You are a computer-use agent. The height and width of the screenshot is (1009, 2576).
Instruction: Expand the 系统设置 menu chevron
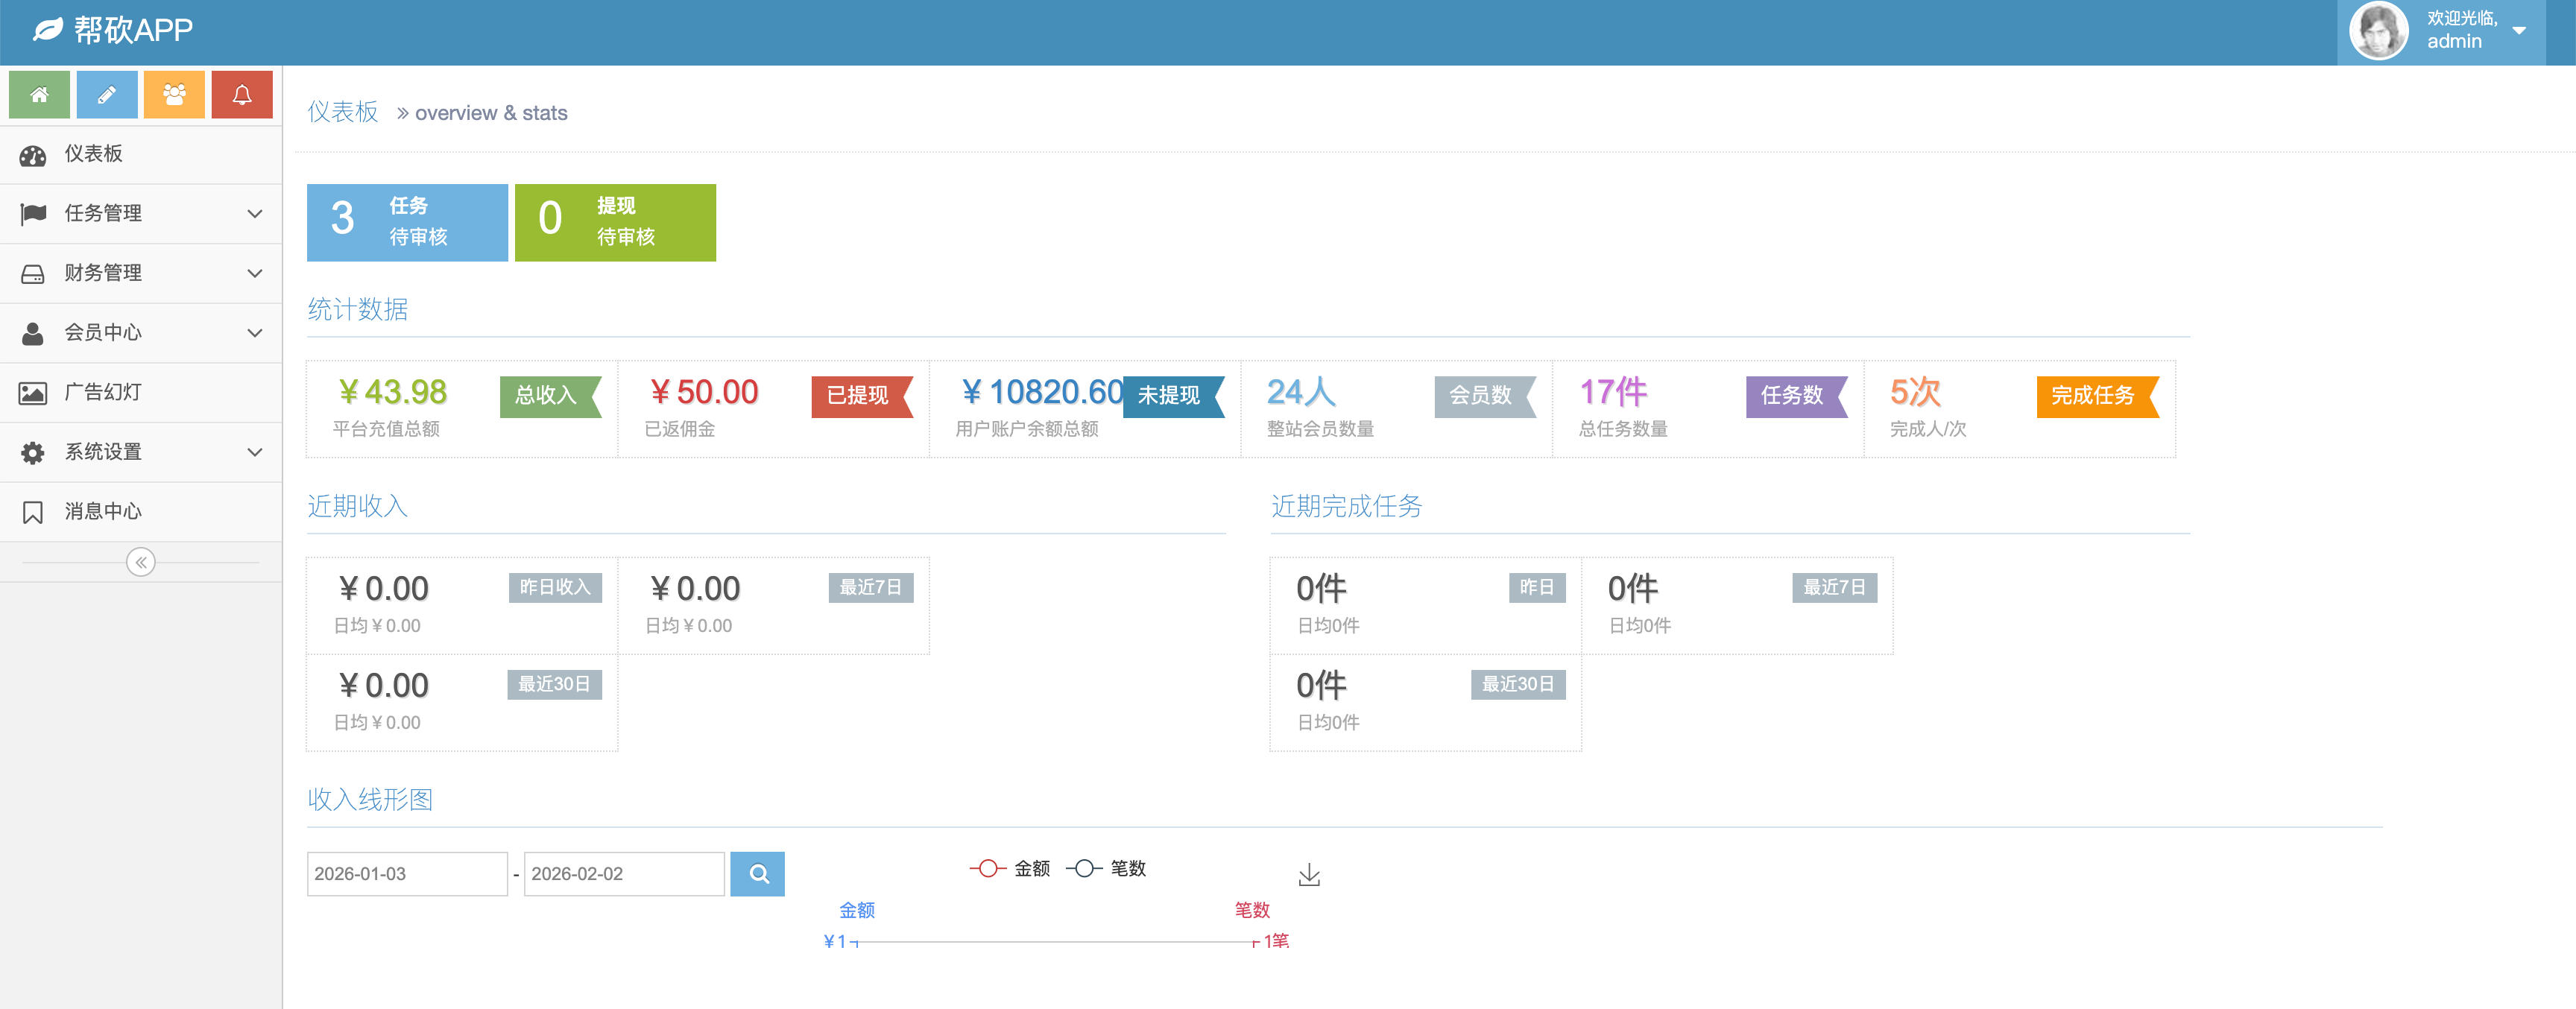coord(255,452)
